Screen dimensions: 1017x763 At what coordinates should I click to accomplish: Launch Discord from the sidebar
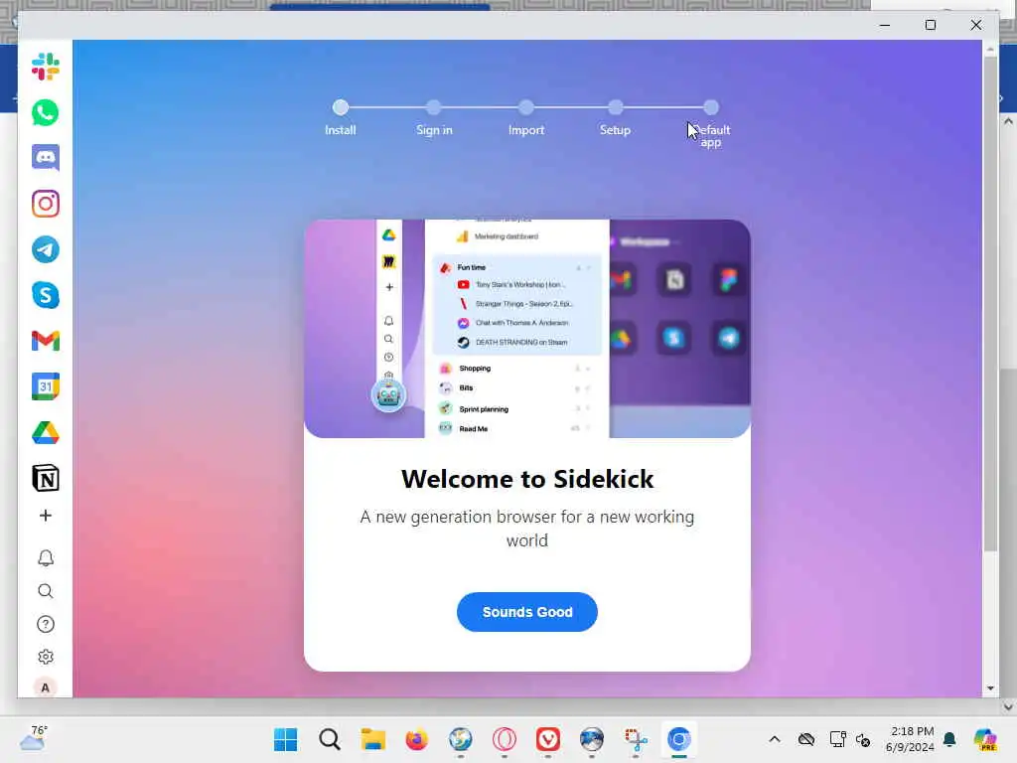click(x=46, y=158)
